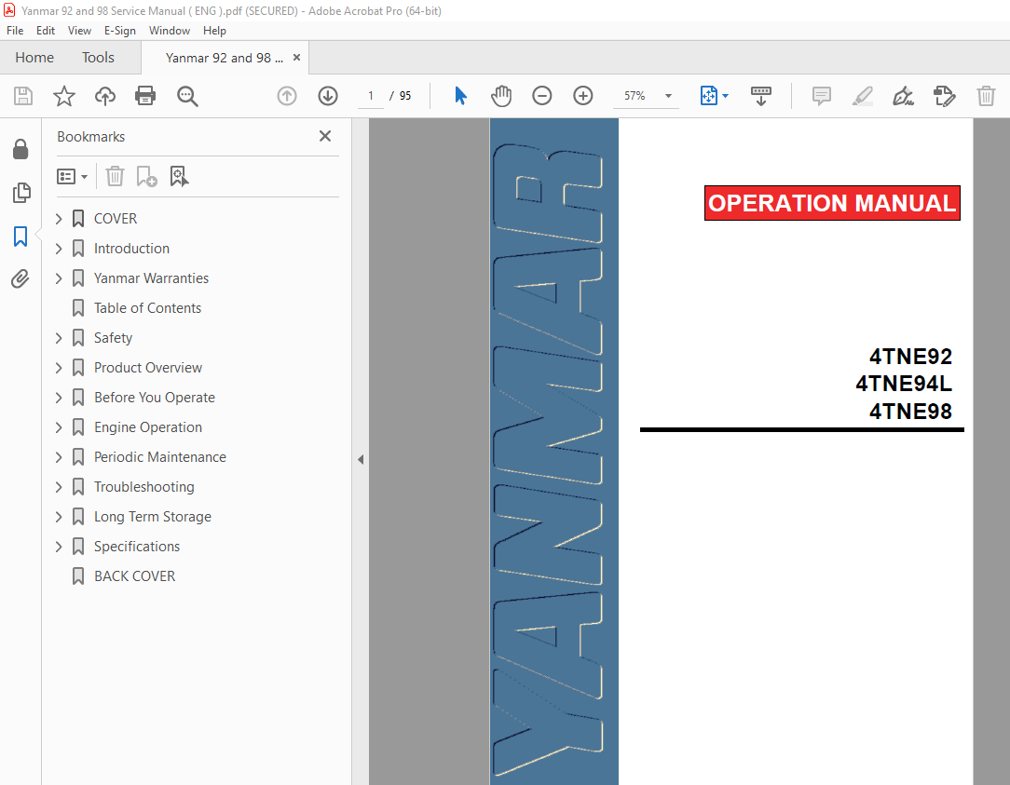Expand the Long Term Storage bookmark
Image resolution: width=1010 pixels, height=785 pixels.
pyautogui.click(x=59, y=517)
